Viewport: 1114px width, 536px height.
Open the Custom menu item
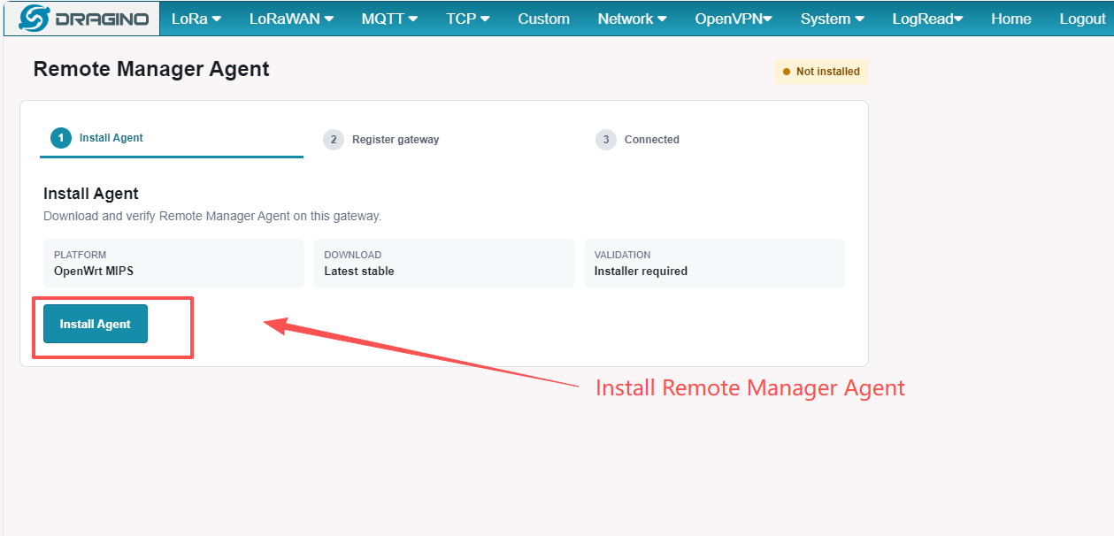pyautogui.click(x=543, y=19)
